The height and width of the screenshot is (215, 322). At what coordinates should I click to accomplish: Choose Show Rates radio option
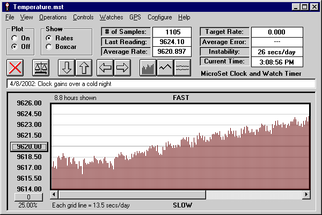(x=49, y=38)
